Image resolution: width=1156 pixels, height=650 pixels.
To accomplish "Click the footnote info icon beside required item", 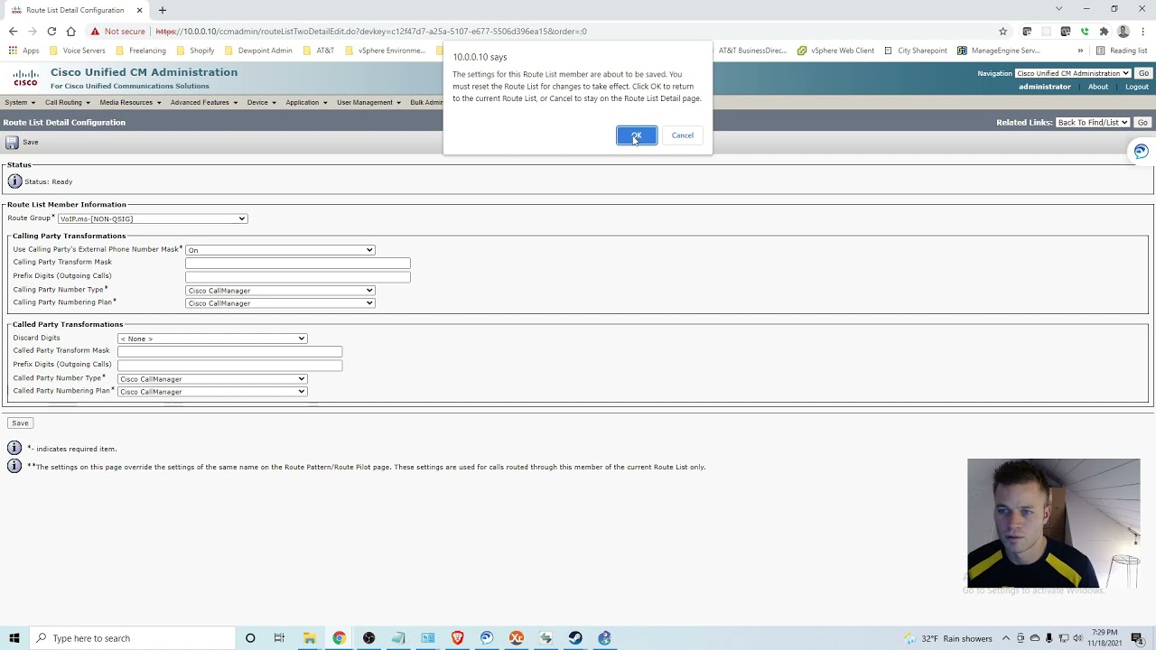I will click(x=14, y=448).
